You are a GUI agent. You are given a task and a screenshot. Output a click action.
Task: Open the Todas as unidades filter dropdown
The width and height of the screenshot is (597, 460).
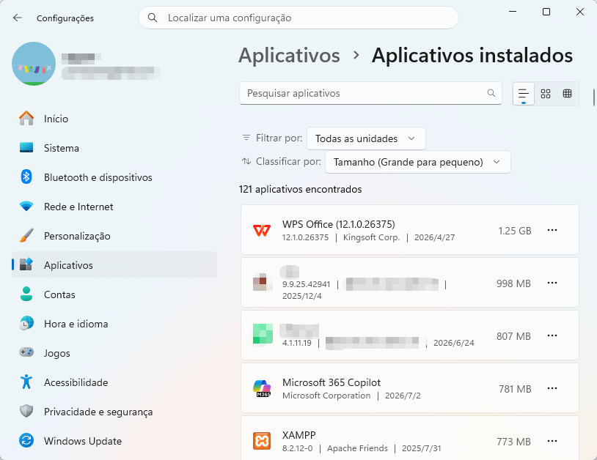pyautogui.click(x=366, y=138)
